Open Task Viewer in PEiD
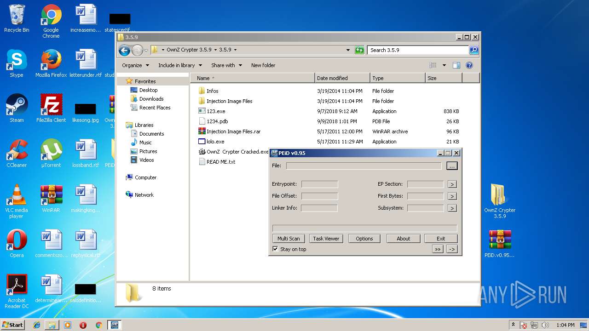This screenshot has height=331, width=589. (326, 239)
